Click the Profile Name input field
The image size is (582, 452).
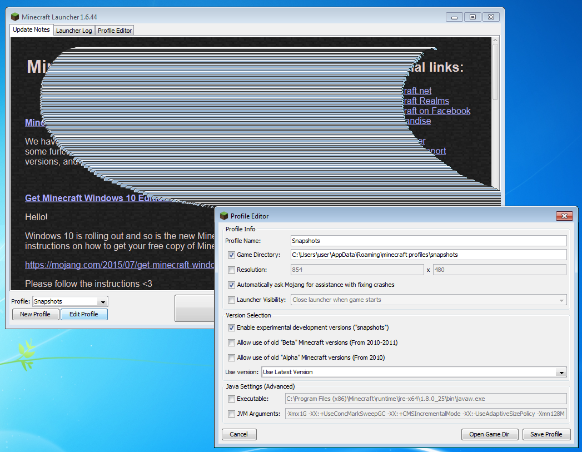click(x=429, y=241)
